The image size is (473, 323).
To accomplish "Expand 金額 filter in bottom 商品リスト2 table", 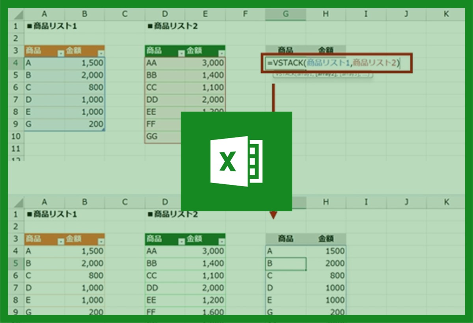I will pyautogui.click(x=222, y=241).
